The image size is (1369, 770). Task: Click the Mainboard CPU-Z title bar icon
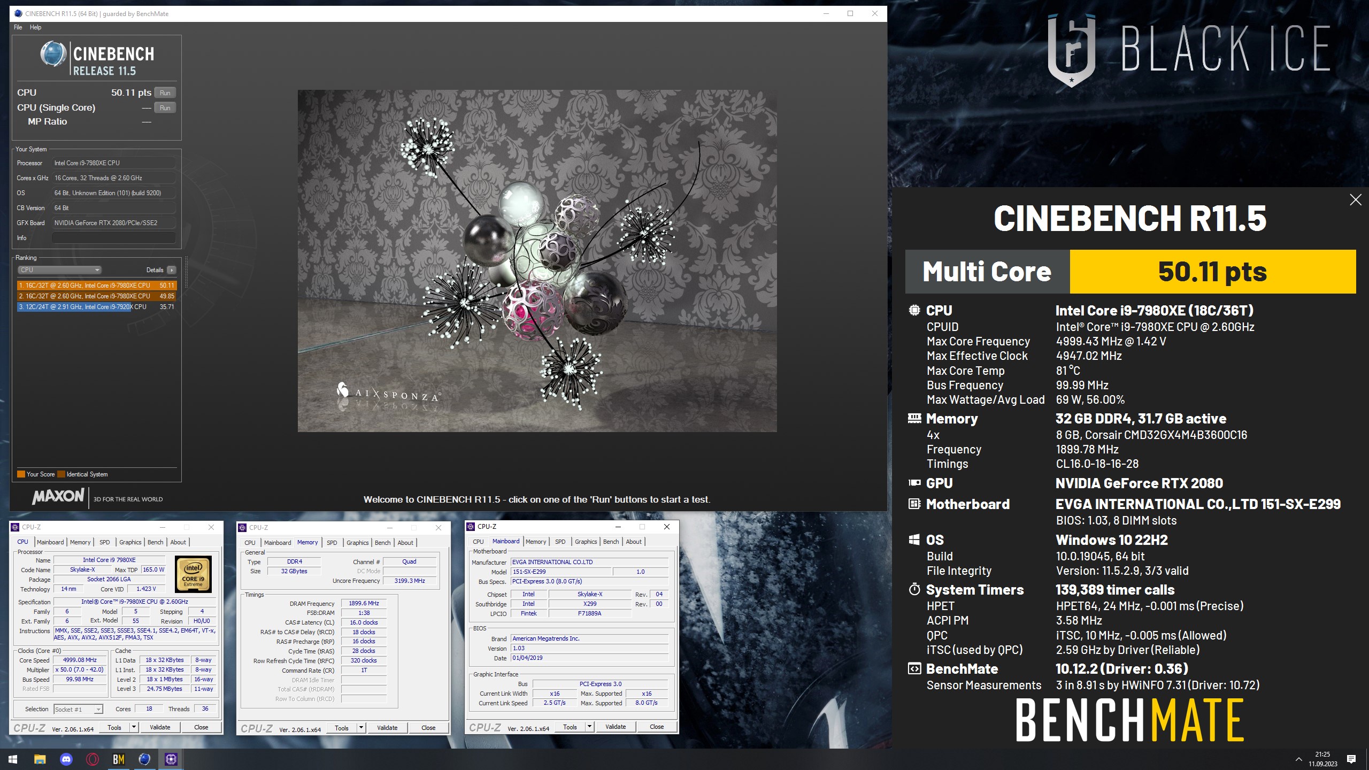point(471,527)
